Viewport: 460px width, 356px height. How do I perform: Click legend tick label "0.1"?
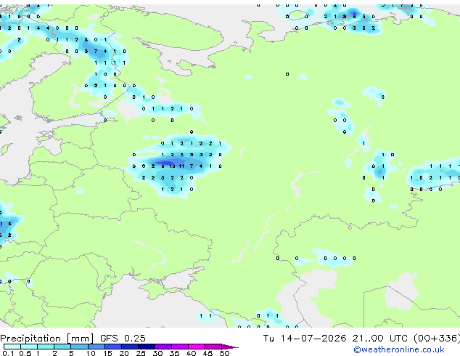pyautogui.click(x=8, y=353)
